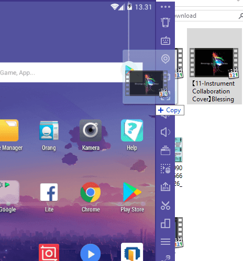Click the shake device icon
The width and height of the screenshot is (243, 261).
tap(165, 22)
